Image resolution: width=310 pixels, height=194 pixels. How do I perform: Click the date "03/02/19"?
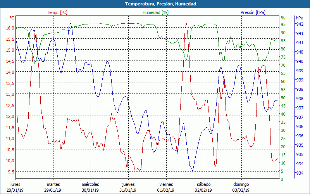coord(241,190)
